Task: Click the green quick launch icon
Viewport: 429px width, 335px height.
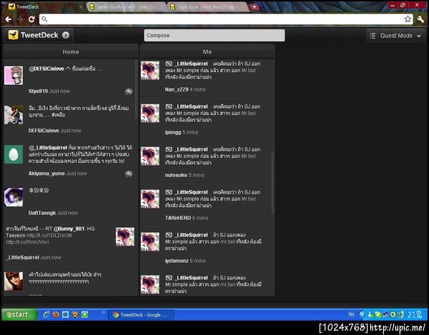Action: coord(85,314)
